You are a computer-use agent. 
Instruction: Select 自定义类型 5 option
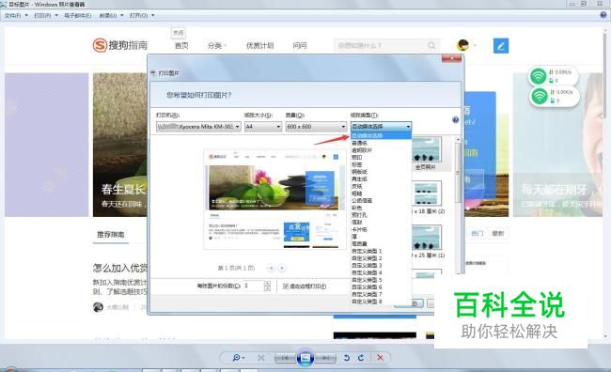pyautogui.click(x=381, y=280)
